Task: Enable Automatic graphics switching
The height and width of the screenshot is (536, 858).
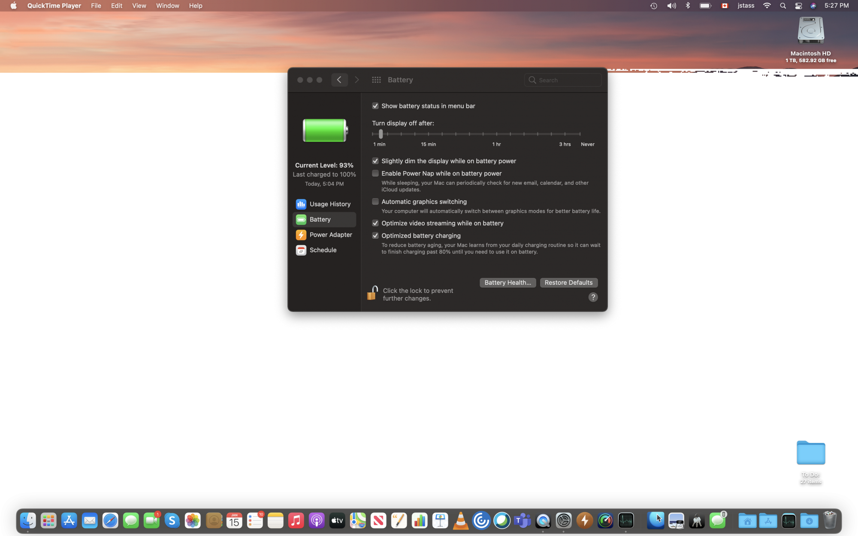Action: (x=375, y=202)
